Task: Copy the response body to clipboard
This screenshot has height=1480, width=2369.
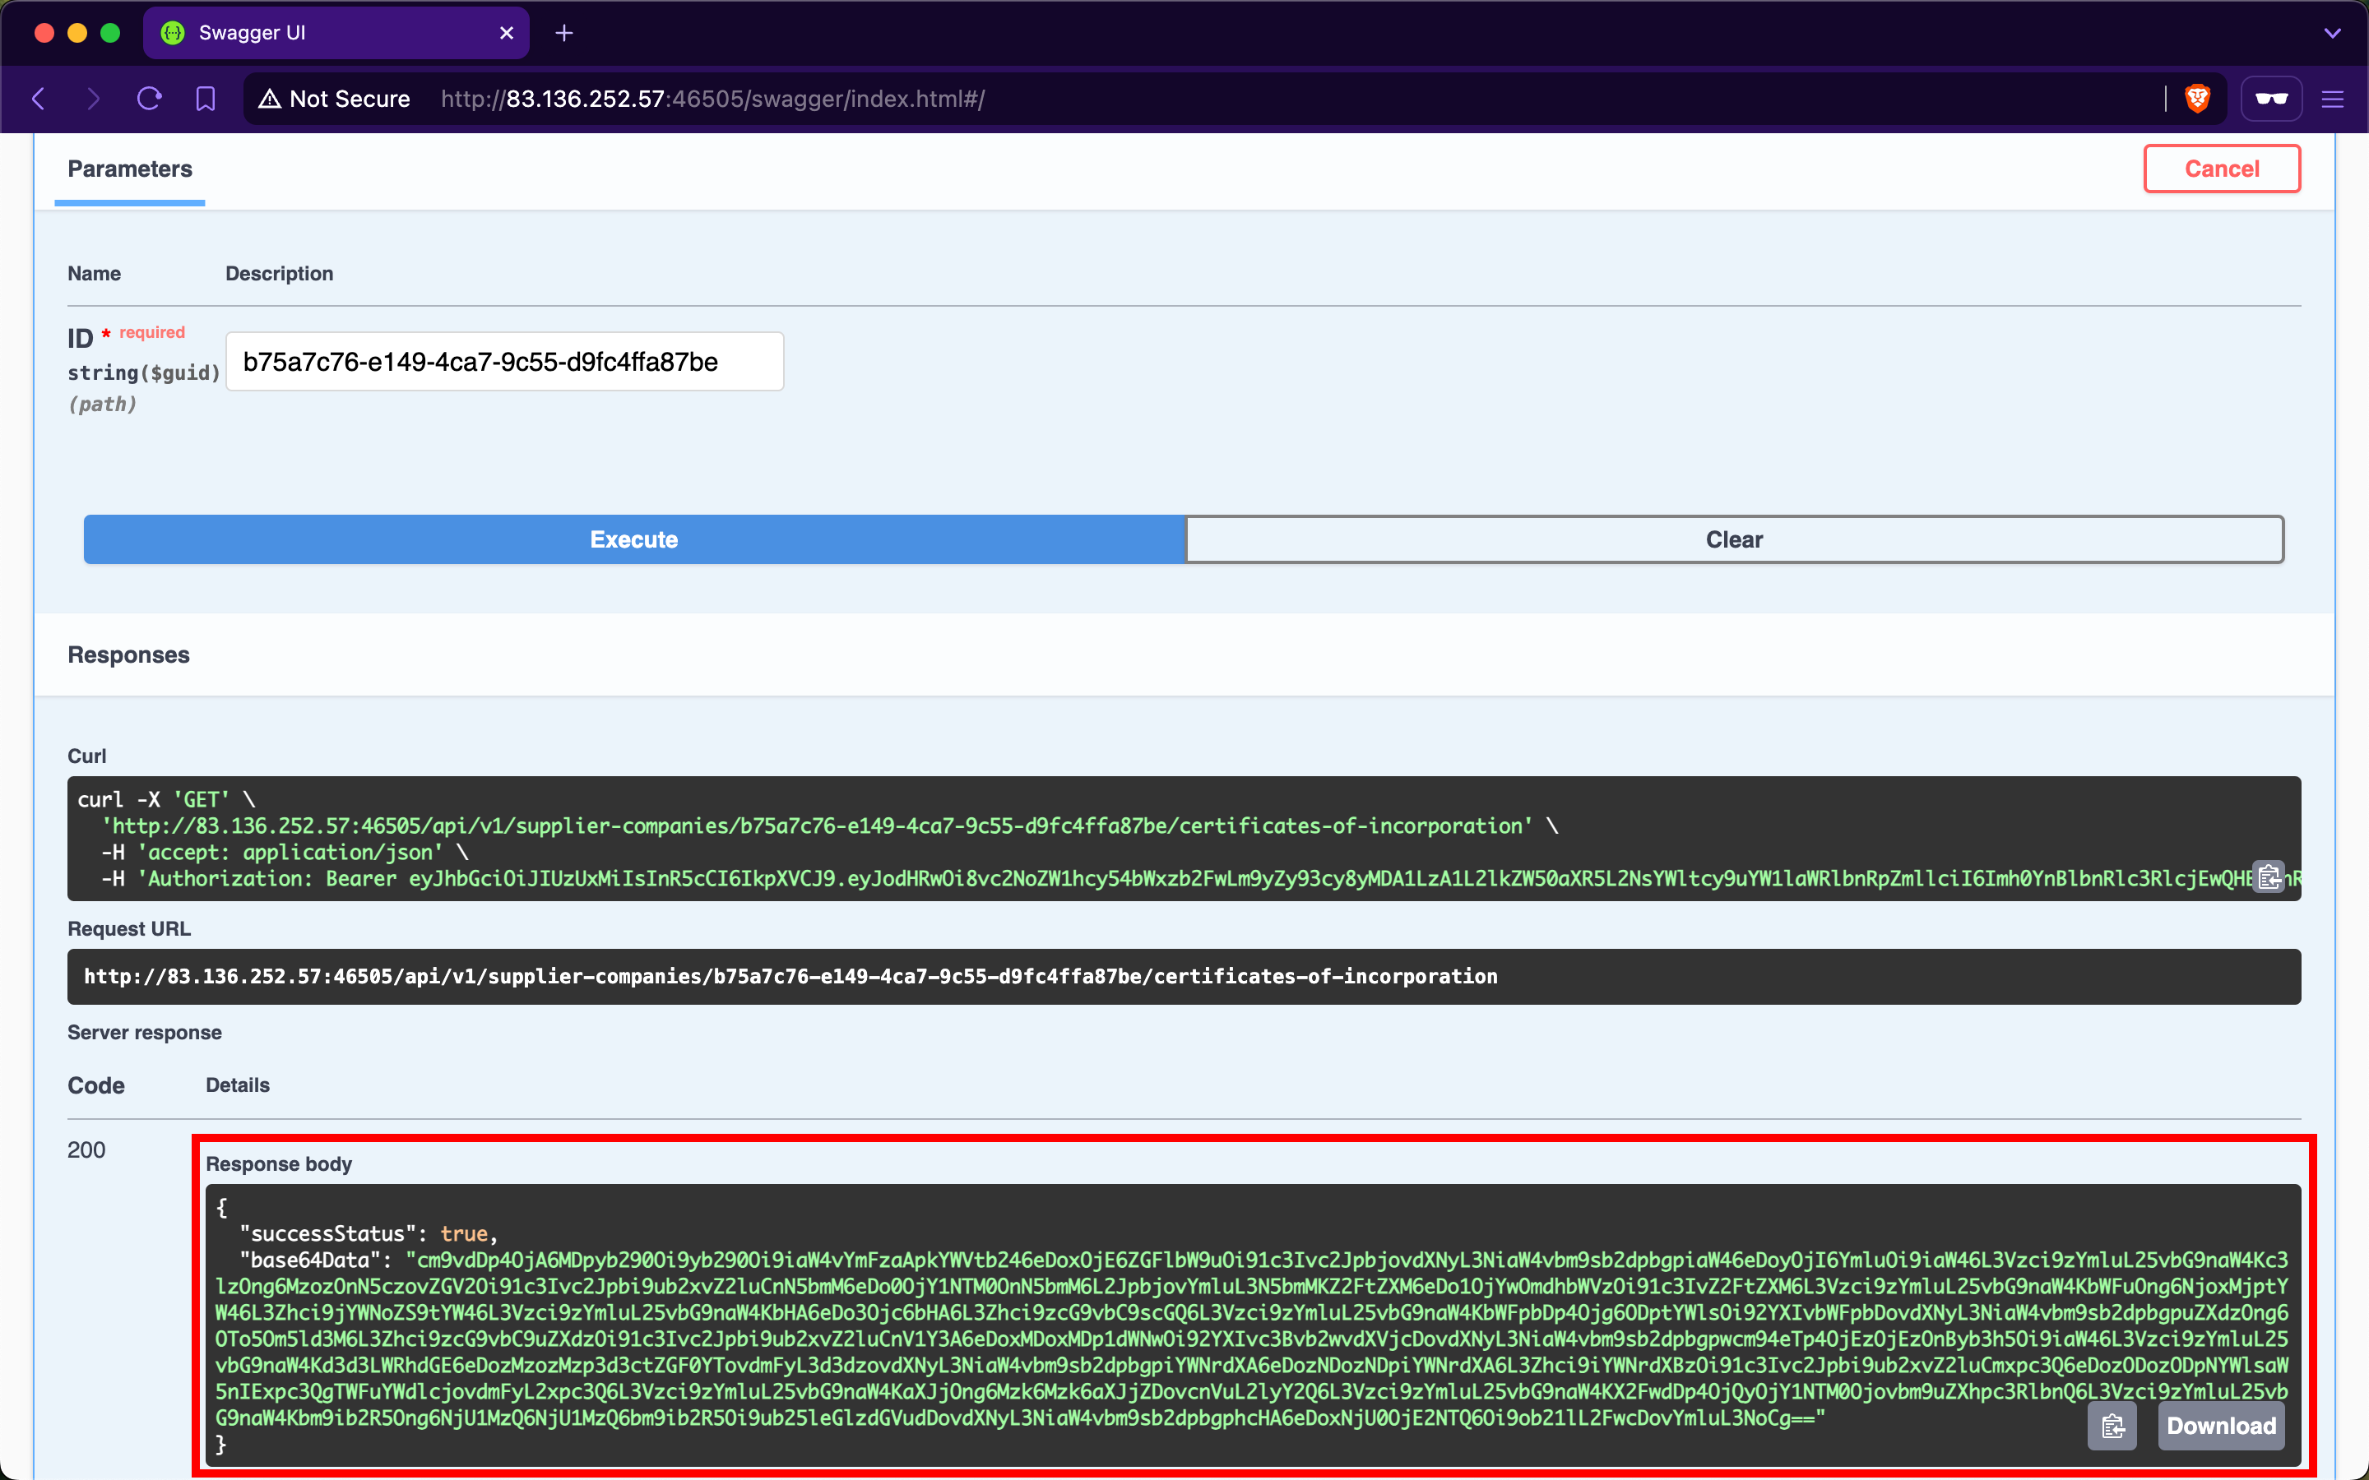Action: click(2112, 1425)
